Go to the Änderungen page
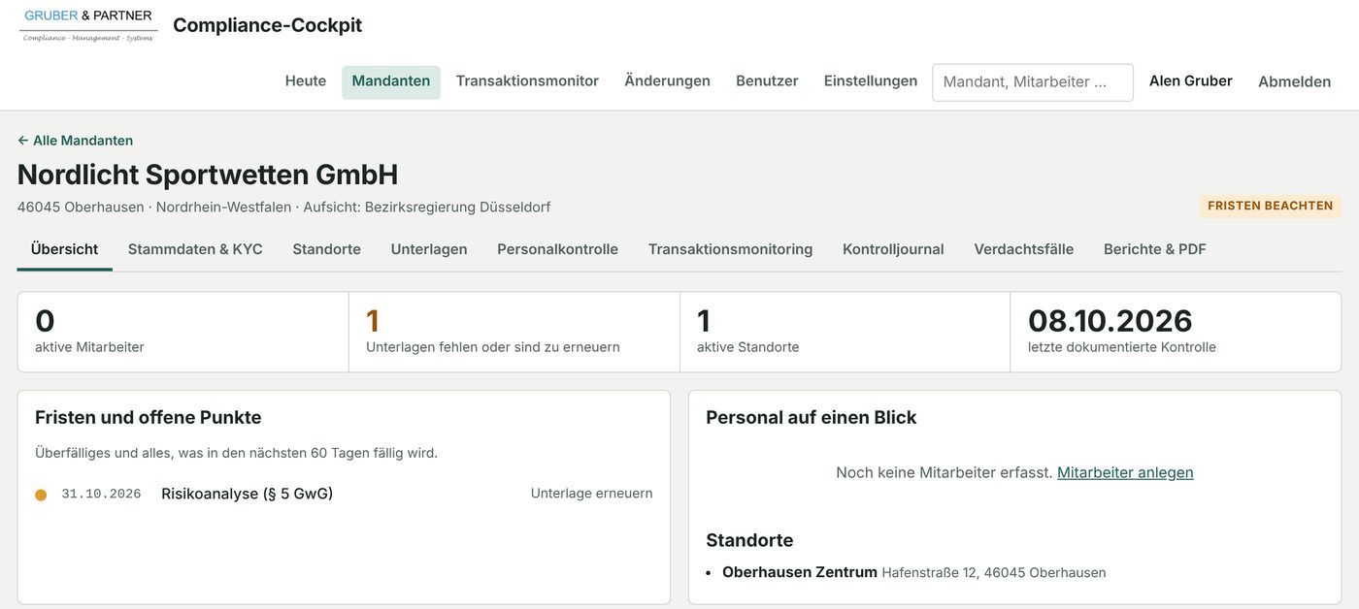The width and height of the screenshot is (1359, 609). pos(667,81)
